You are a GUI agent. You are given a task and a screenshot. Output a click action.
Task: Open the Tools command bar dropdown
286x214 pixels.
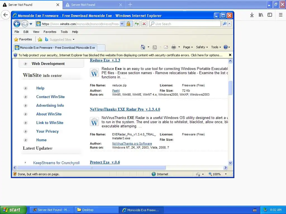tap(216, 47)
